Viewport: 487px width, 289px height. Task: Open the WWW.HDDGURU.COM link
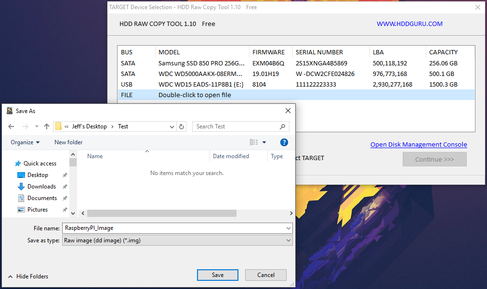pos(409,24)
